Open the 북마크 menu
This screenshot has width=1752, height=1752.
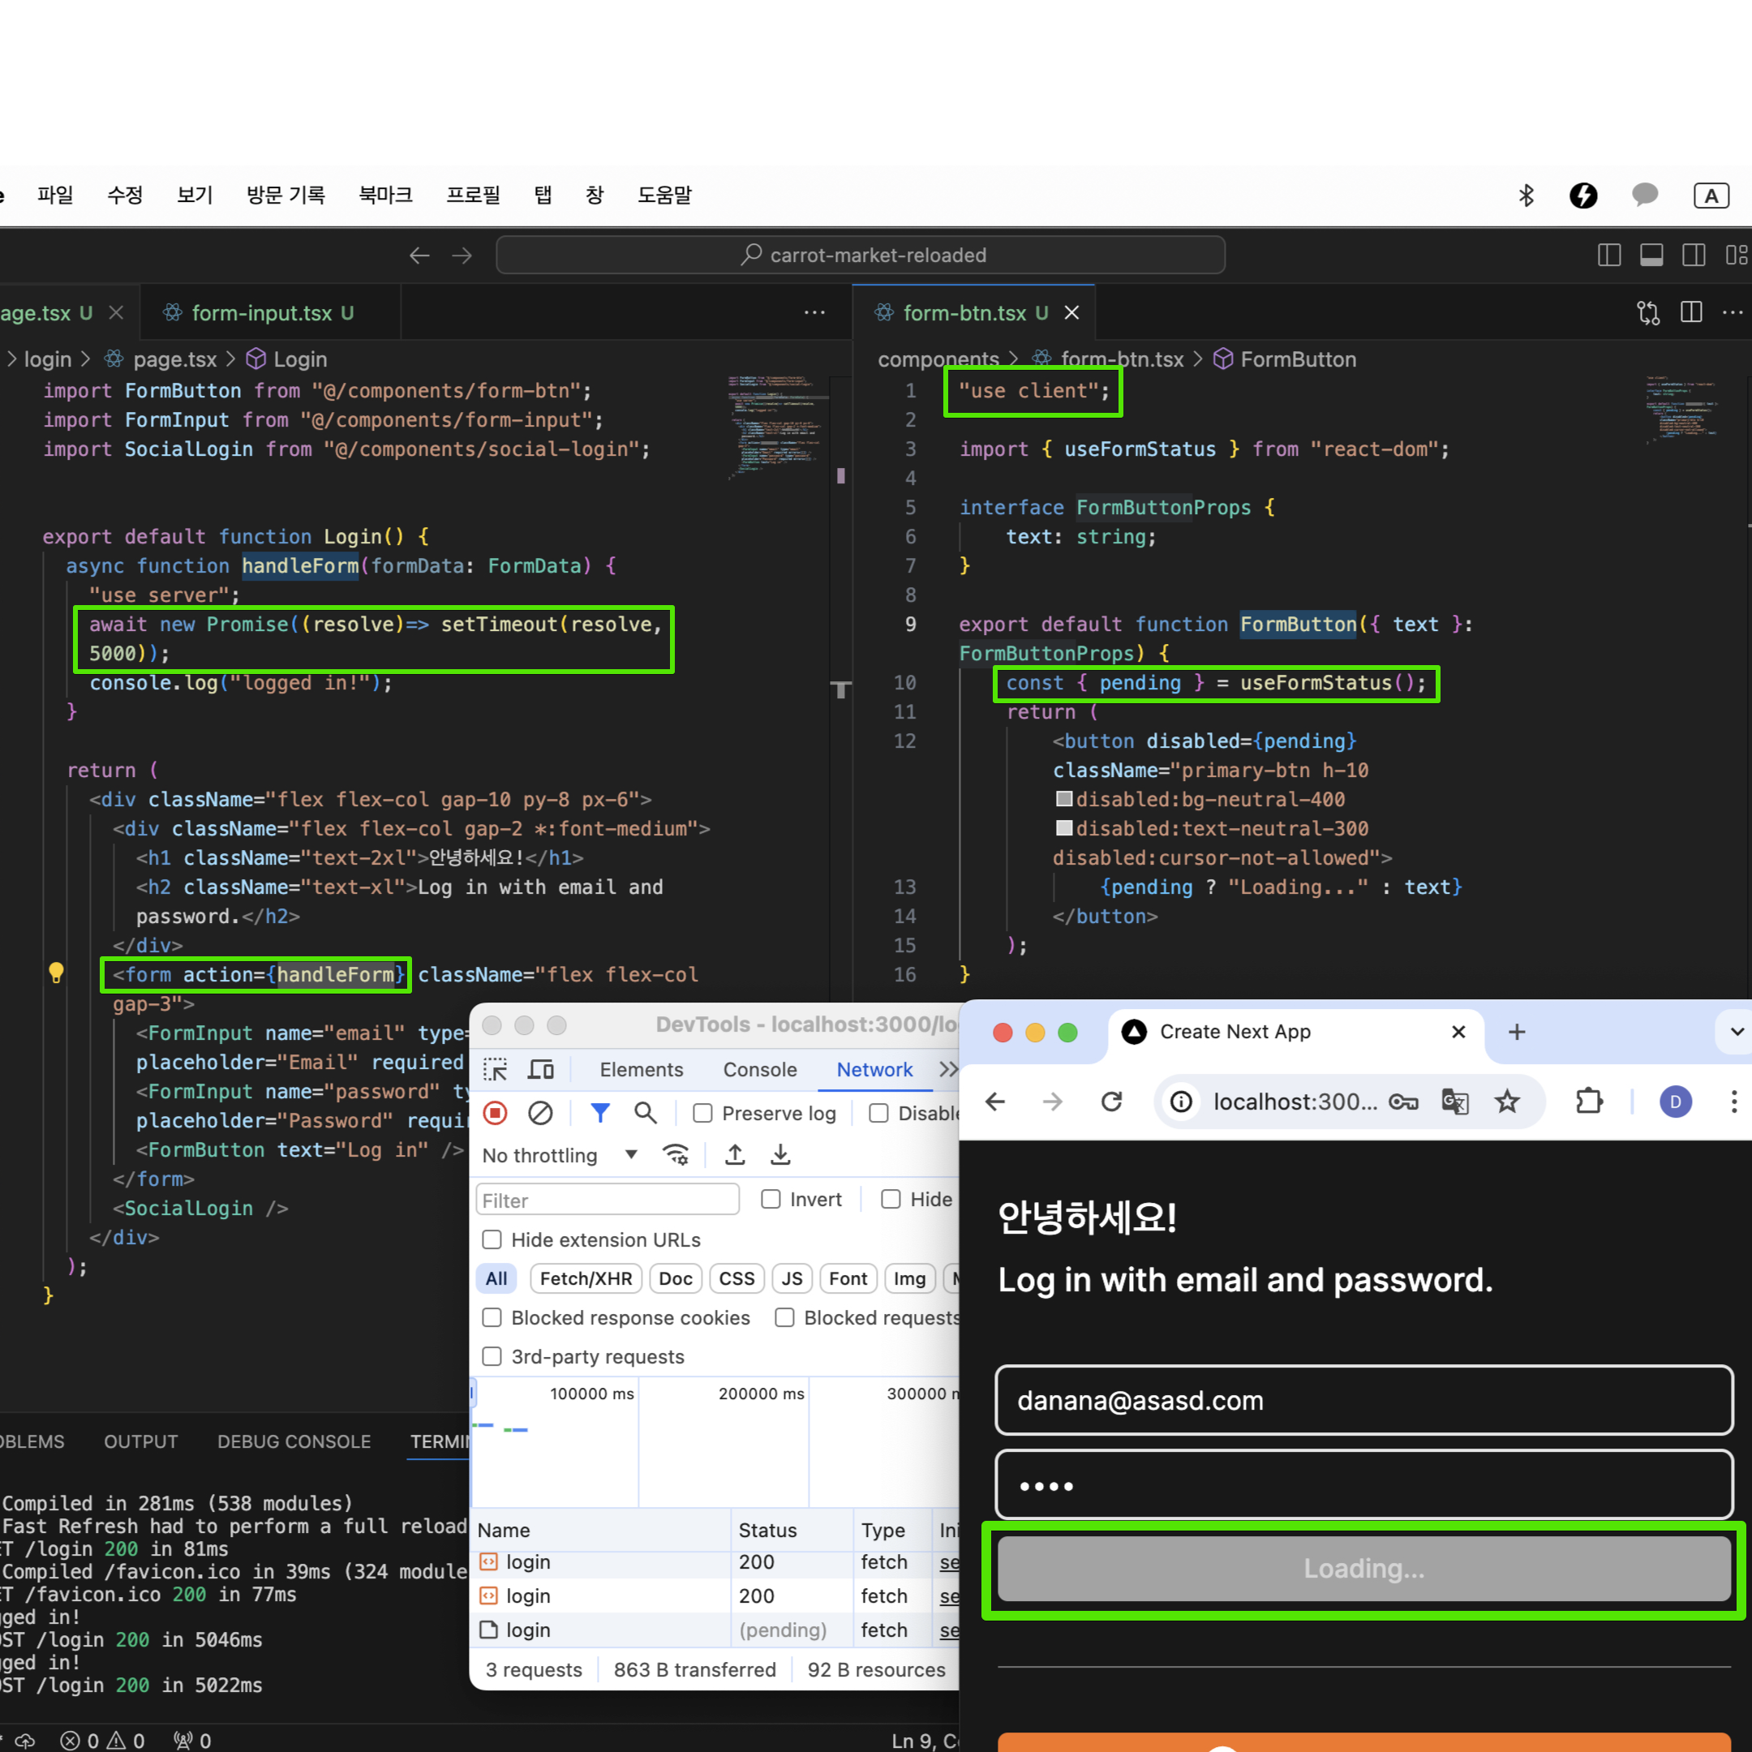[x=385, y=195]
